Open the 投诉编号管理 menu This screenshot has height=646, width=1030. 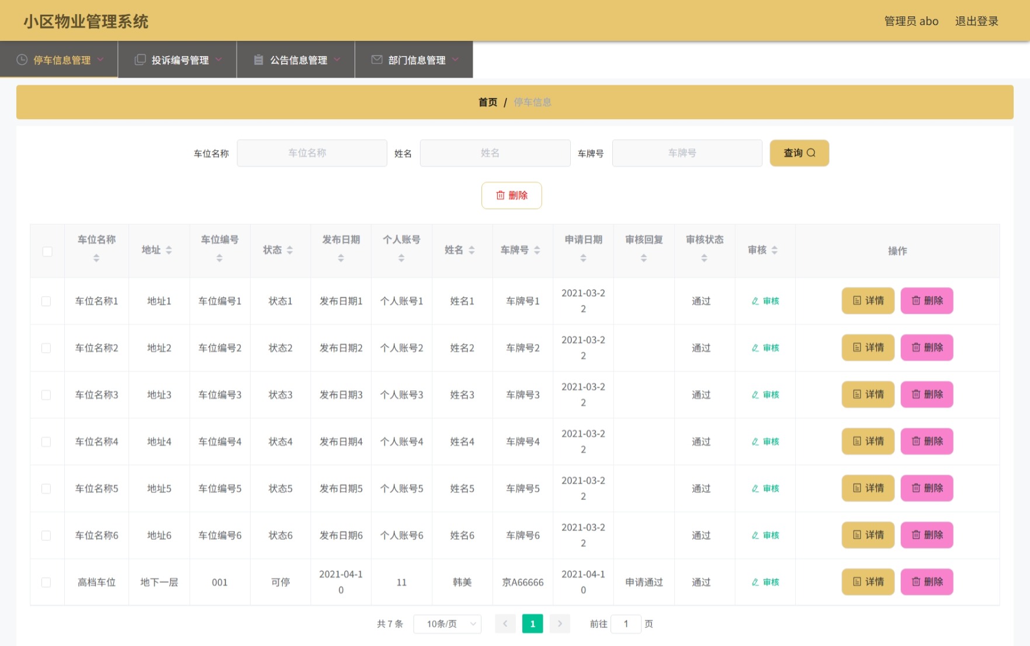[178, 60]
